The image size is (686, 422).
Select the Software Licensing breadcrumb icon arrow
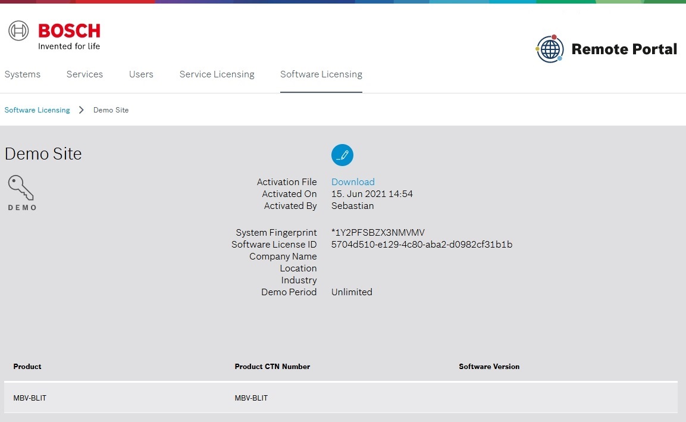click(x=81, y=110)
